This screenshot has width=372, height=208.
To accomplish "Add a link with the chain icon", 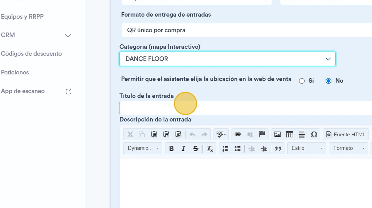I will click(x=237, y=135).
